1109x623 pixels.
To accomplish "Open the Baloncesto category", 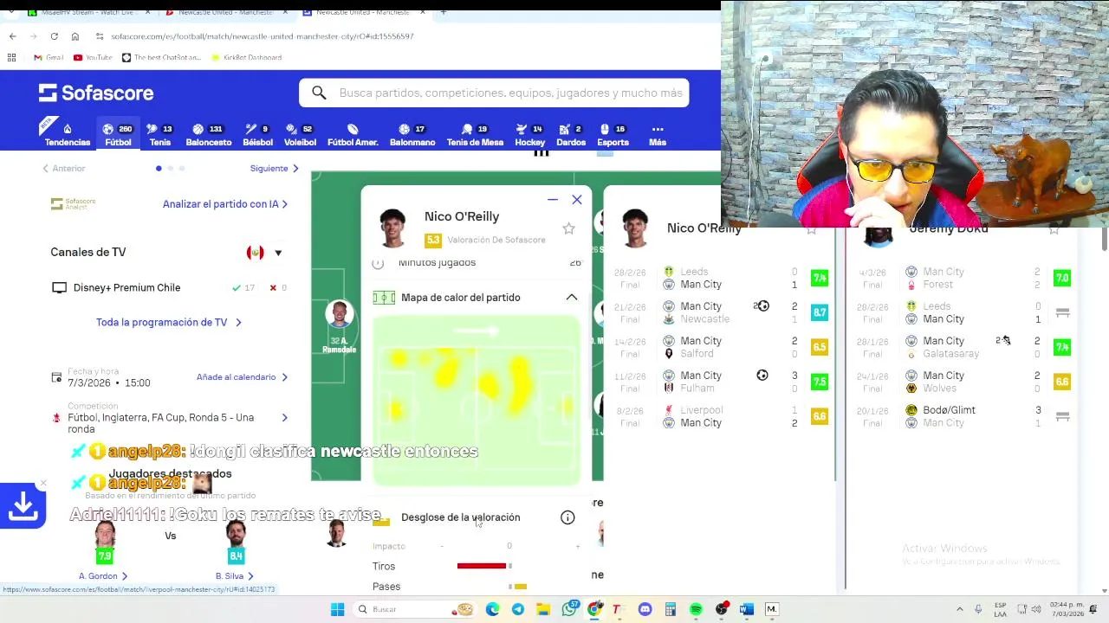I will point(208,134).
